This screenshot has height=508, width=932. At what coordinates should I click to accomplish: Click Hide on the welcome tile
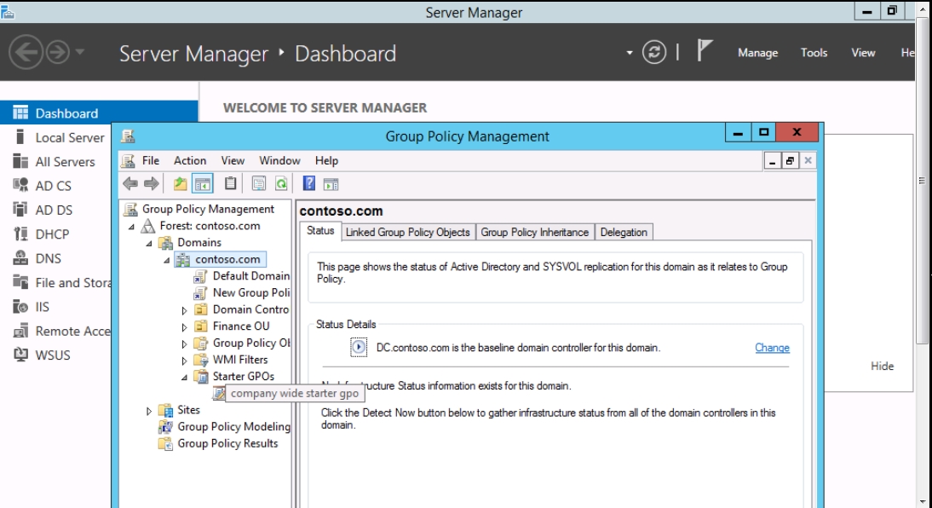882,367
